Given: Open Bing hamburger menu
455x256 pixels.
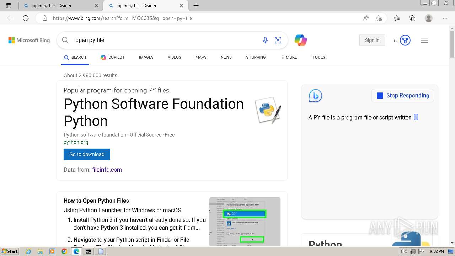Looking at the screenshot, I should pyautogui.click(x=424, y=40).
